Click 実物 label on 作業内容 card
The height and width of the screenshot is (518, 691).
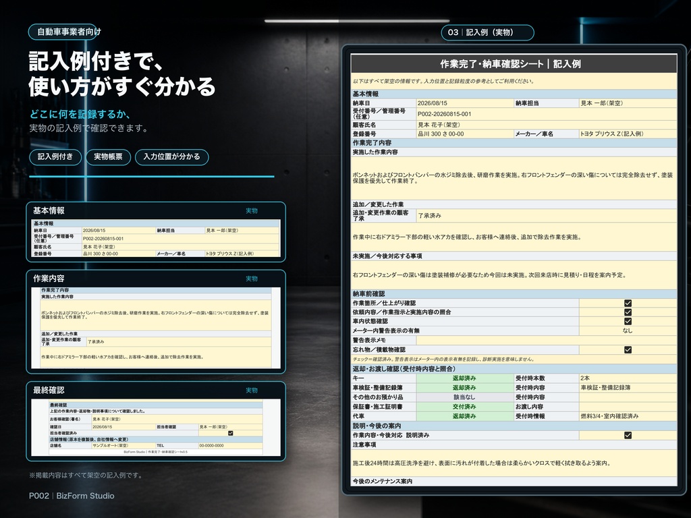click(252, 279)
